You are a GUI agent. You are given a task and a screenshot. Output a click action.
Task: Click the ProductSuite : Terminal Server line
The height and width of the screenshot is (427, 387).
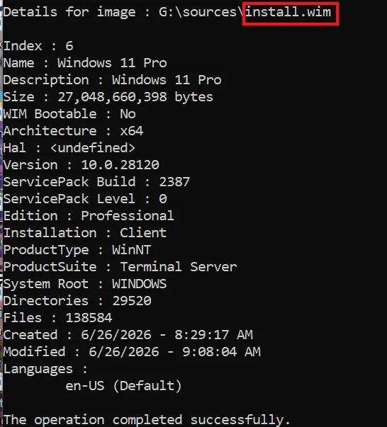[120, 267]
